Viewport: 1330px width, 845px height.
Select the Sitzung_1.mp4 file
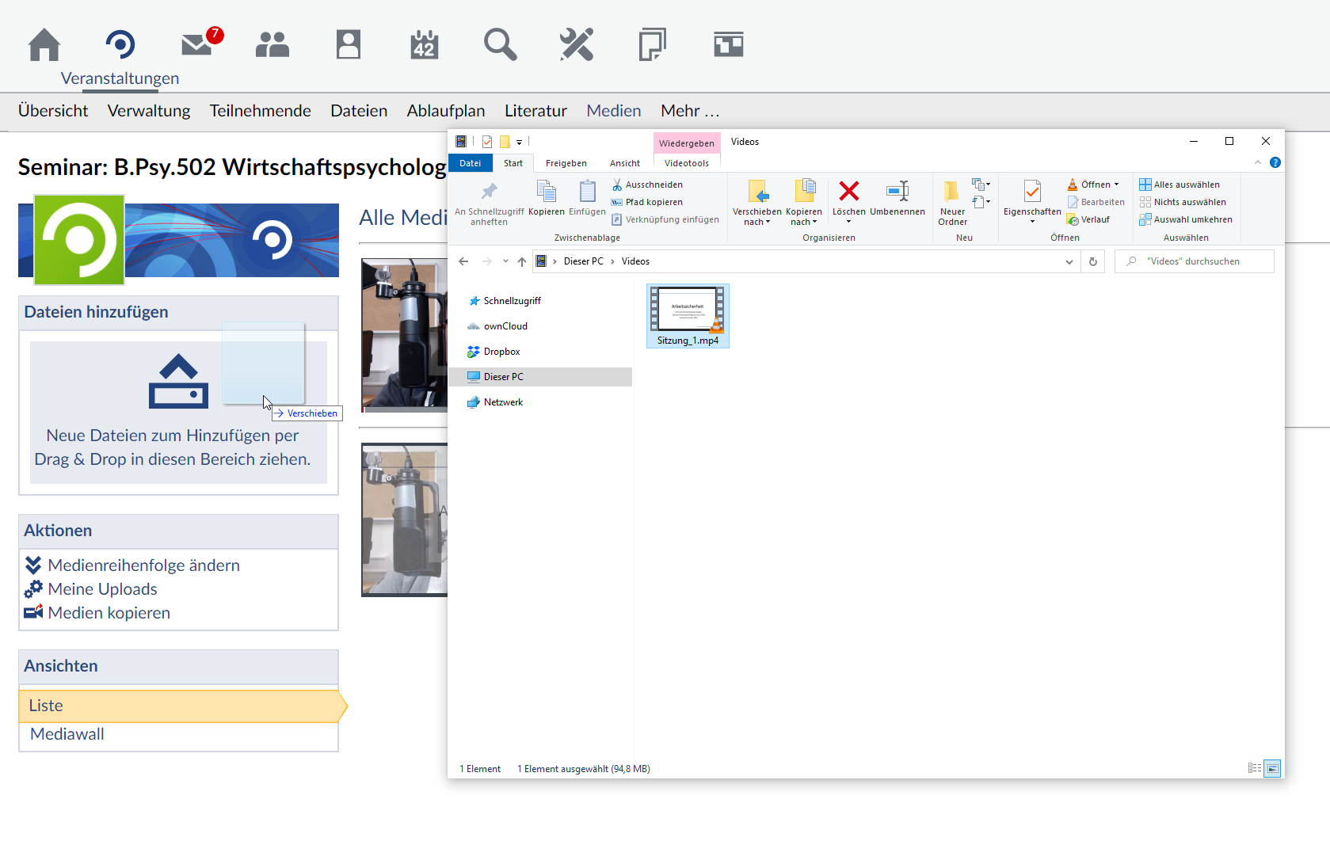688,316
